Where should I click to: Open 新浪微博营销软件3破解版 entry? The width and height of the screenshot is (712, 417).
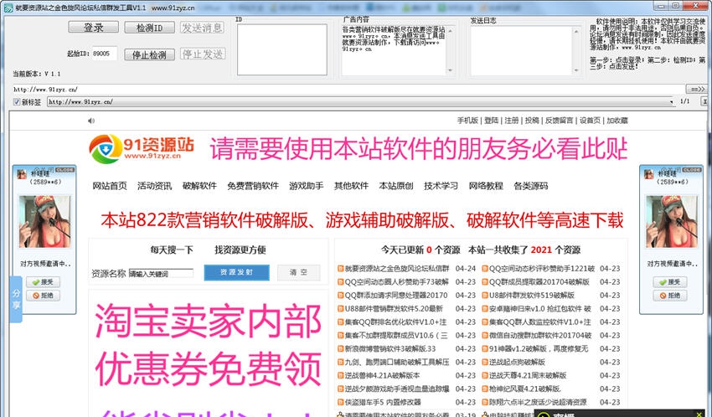[x=390, y=349]
